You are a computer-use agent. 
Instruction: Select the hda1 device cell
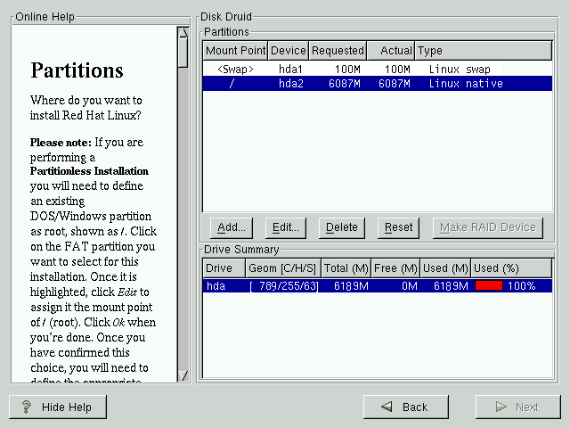pyautogui.click(x=290, y=70)
